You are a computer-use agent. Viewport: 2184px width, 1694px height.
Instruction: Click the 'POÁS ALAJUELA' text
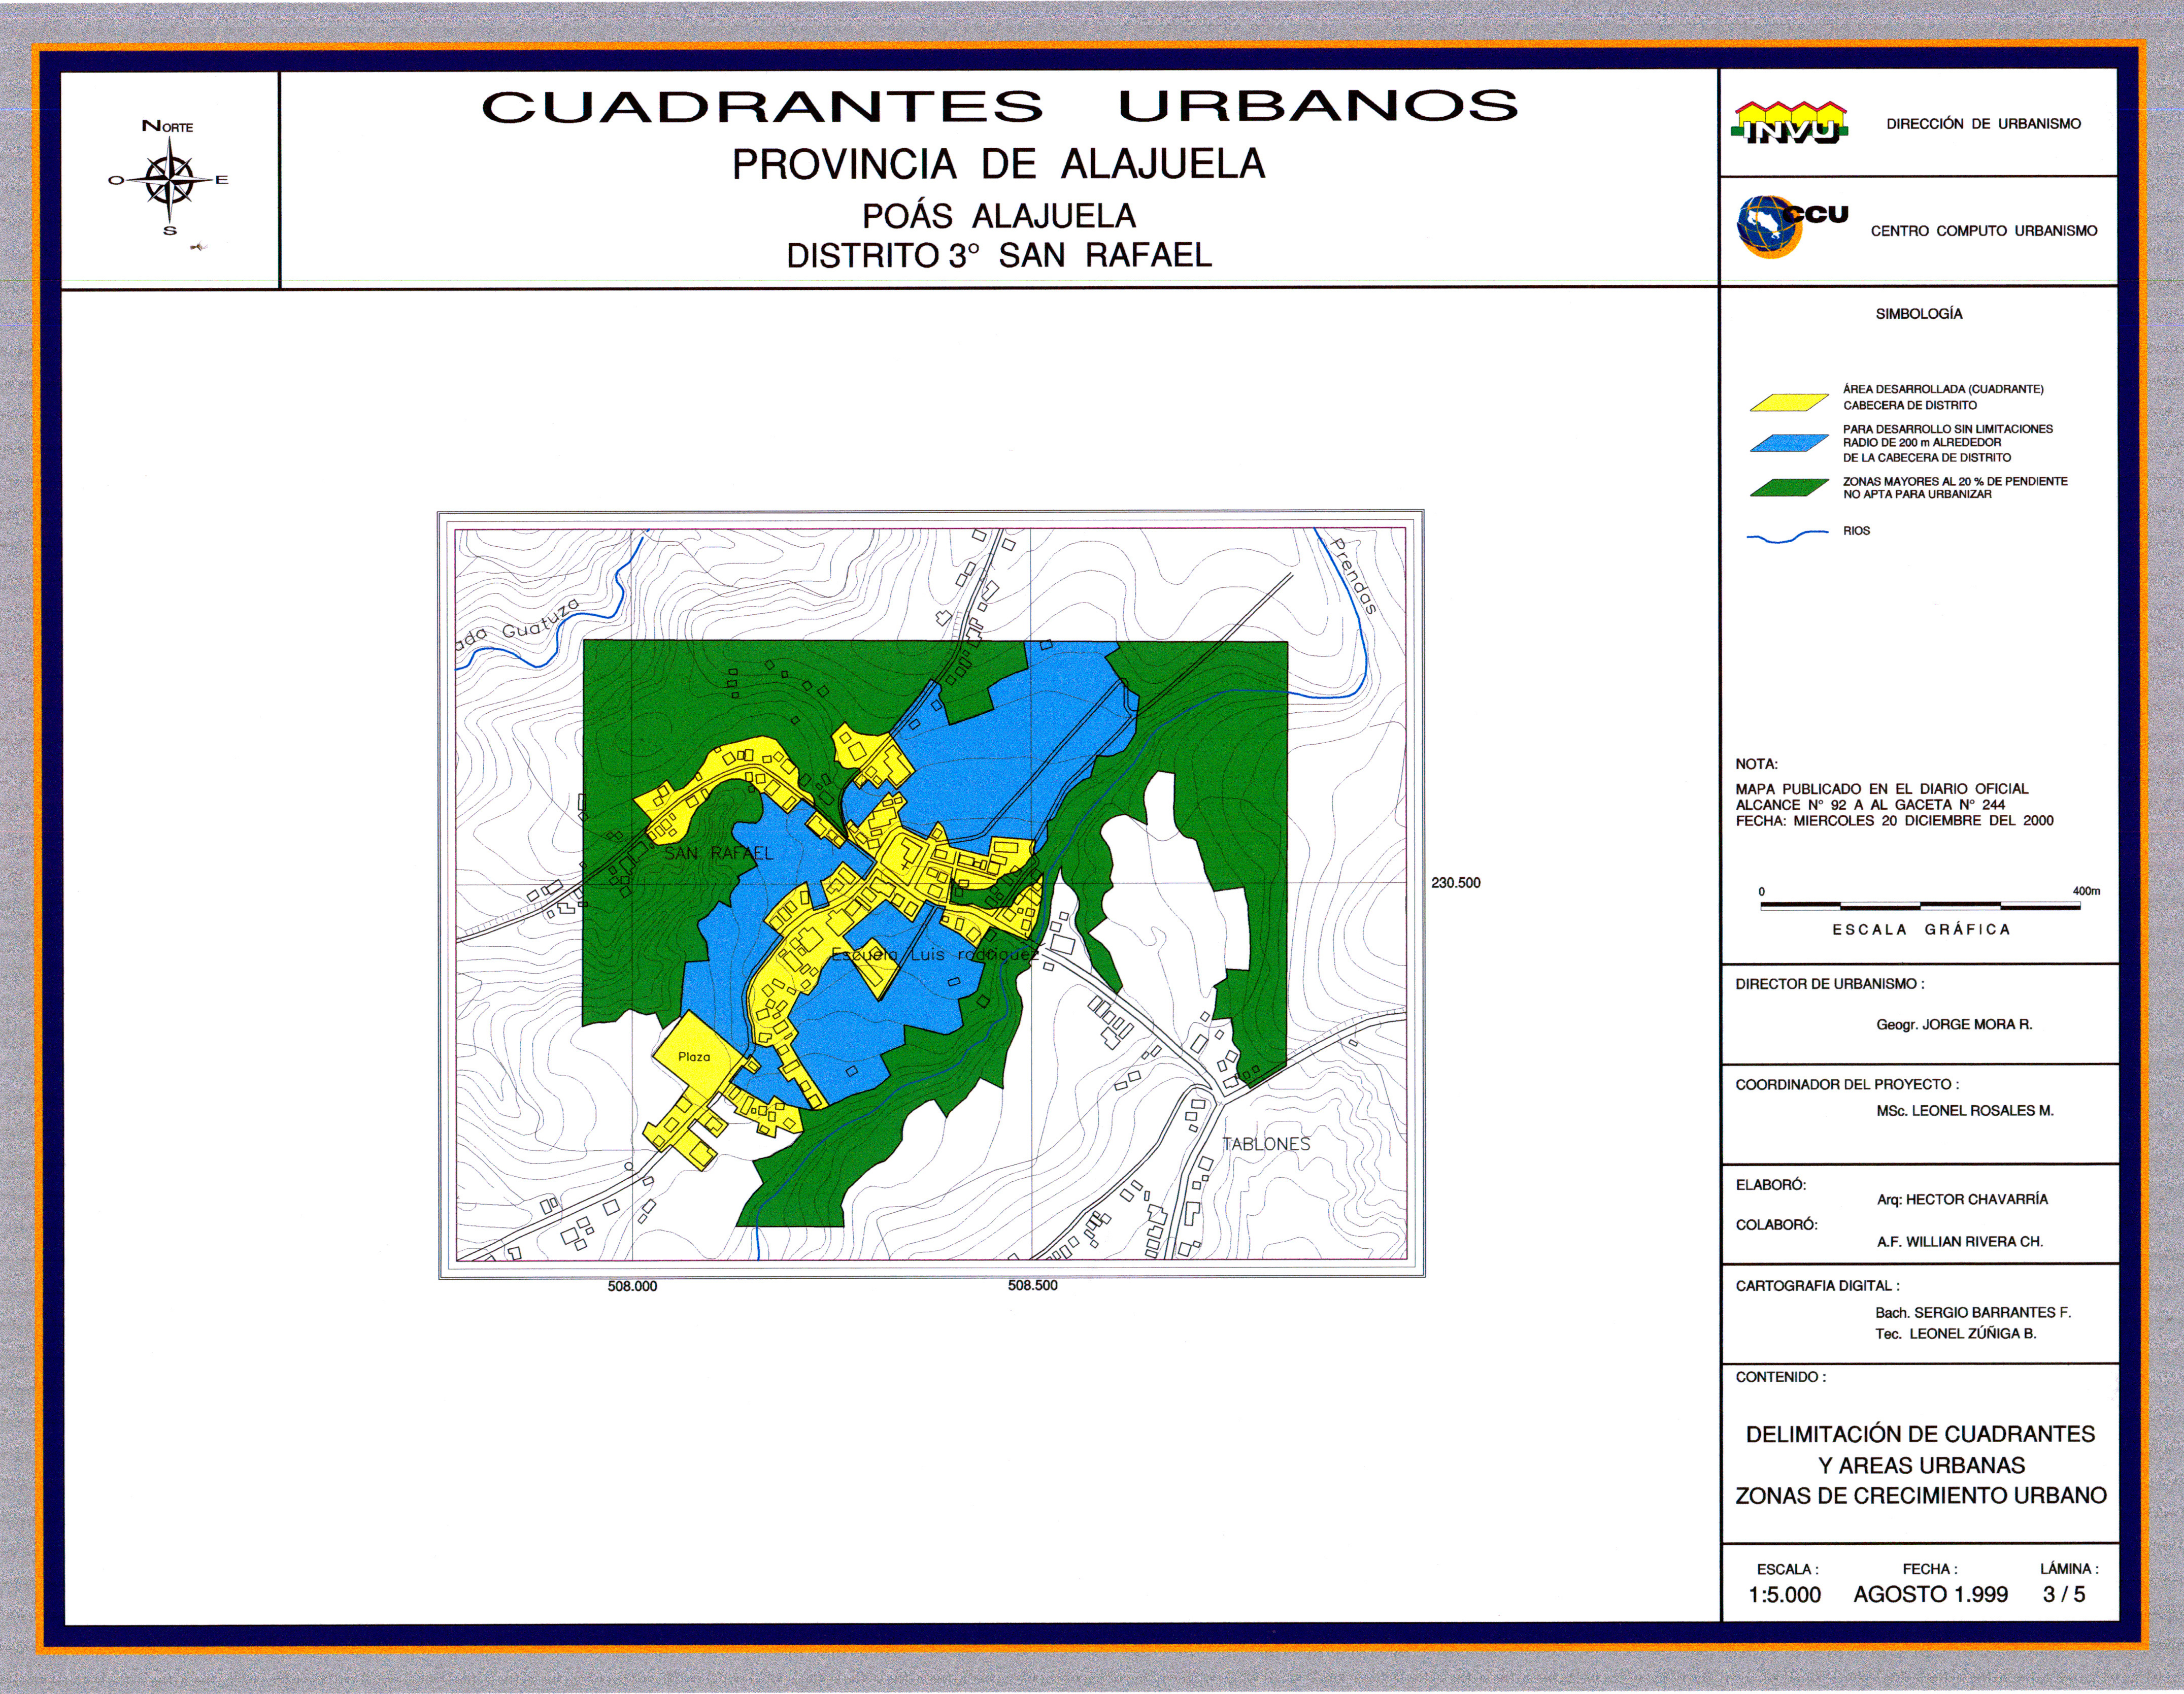click(x=999, y=216)
